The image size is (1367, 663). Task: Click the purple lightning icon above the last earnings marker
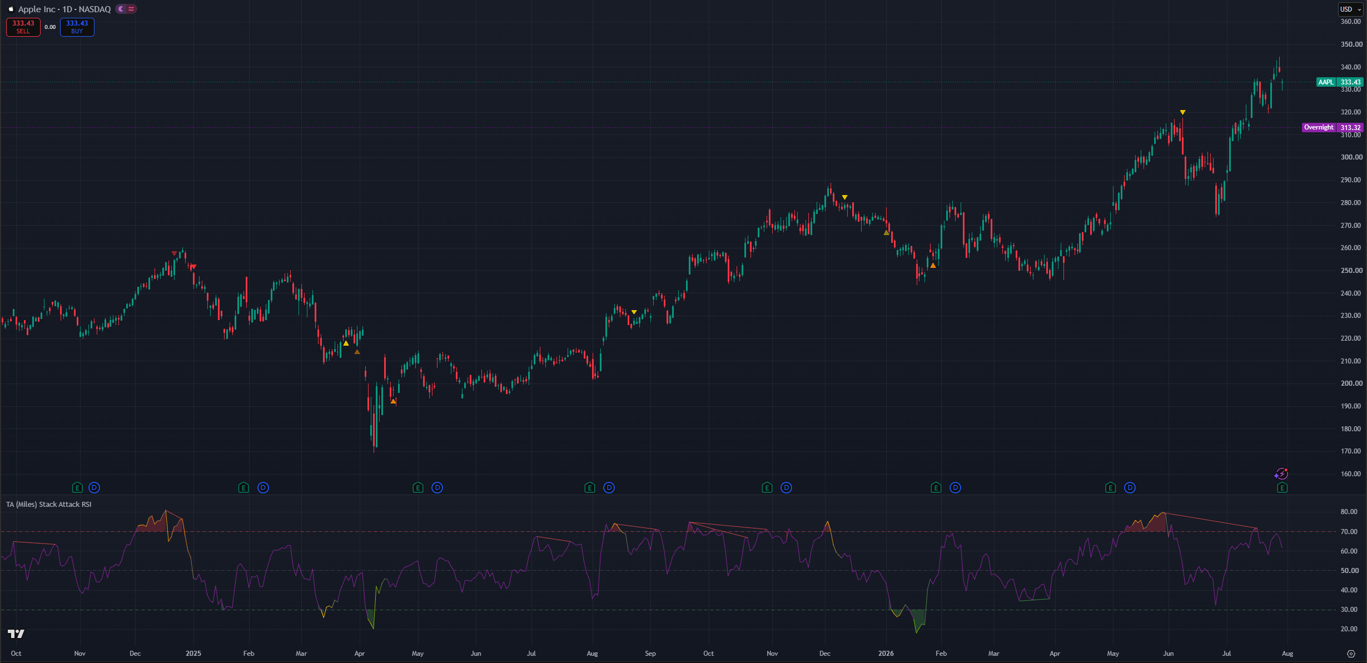coord(1281,474)
